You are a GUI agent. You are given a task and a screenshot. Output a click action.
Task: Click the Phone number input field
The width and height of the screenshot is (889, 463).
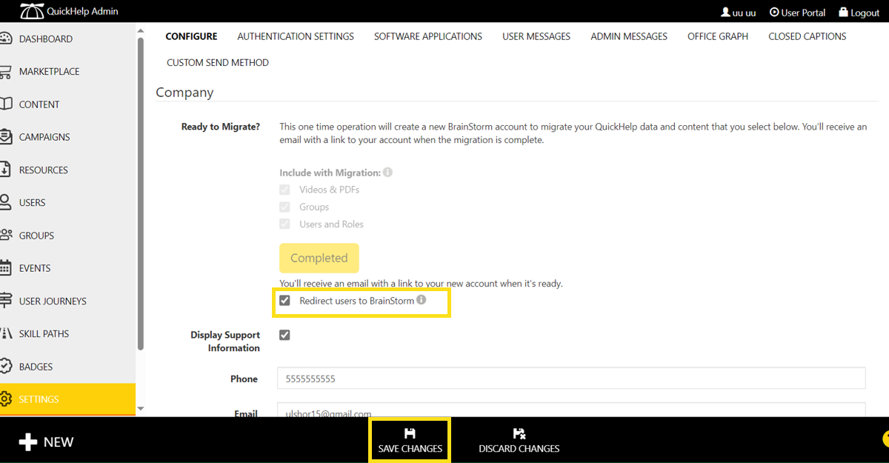tap(571, 378)
